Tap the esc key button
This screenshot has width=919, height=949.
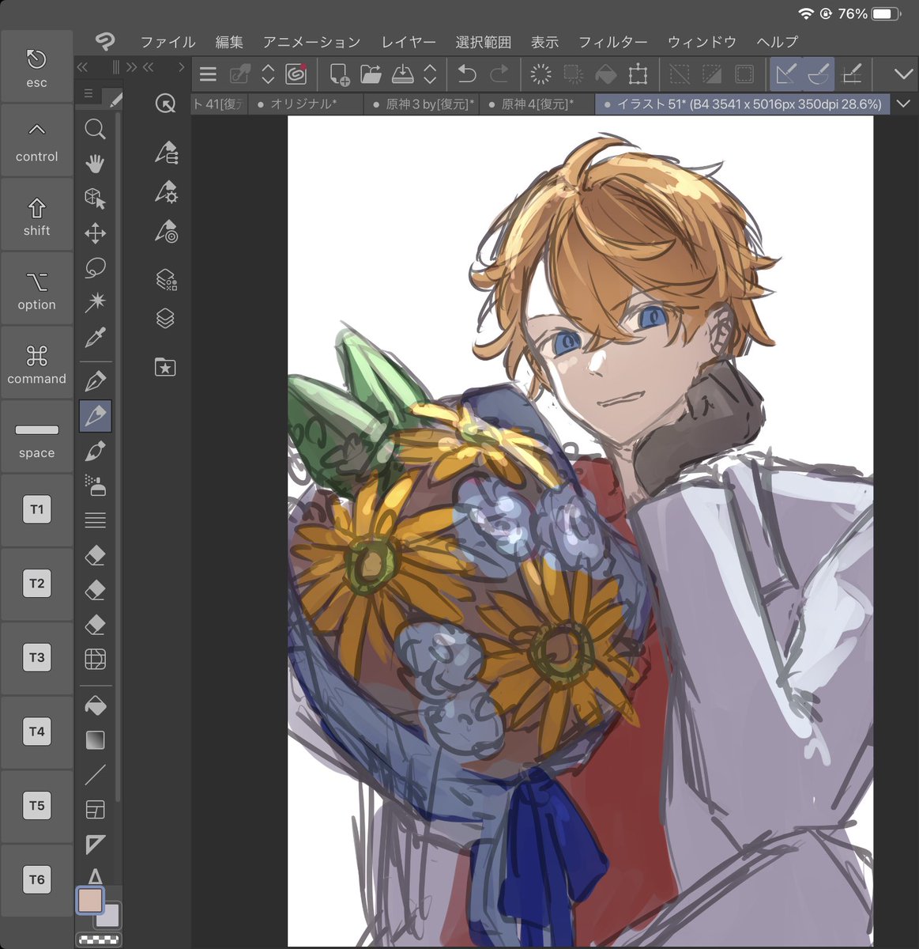point(37,66)
